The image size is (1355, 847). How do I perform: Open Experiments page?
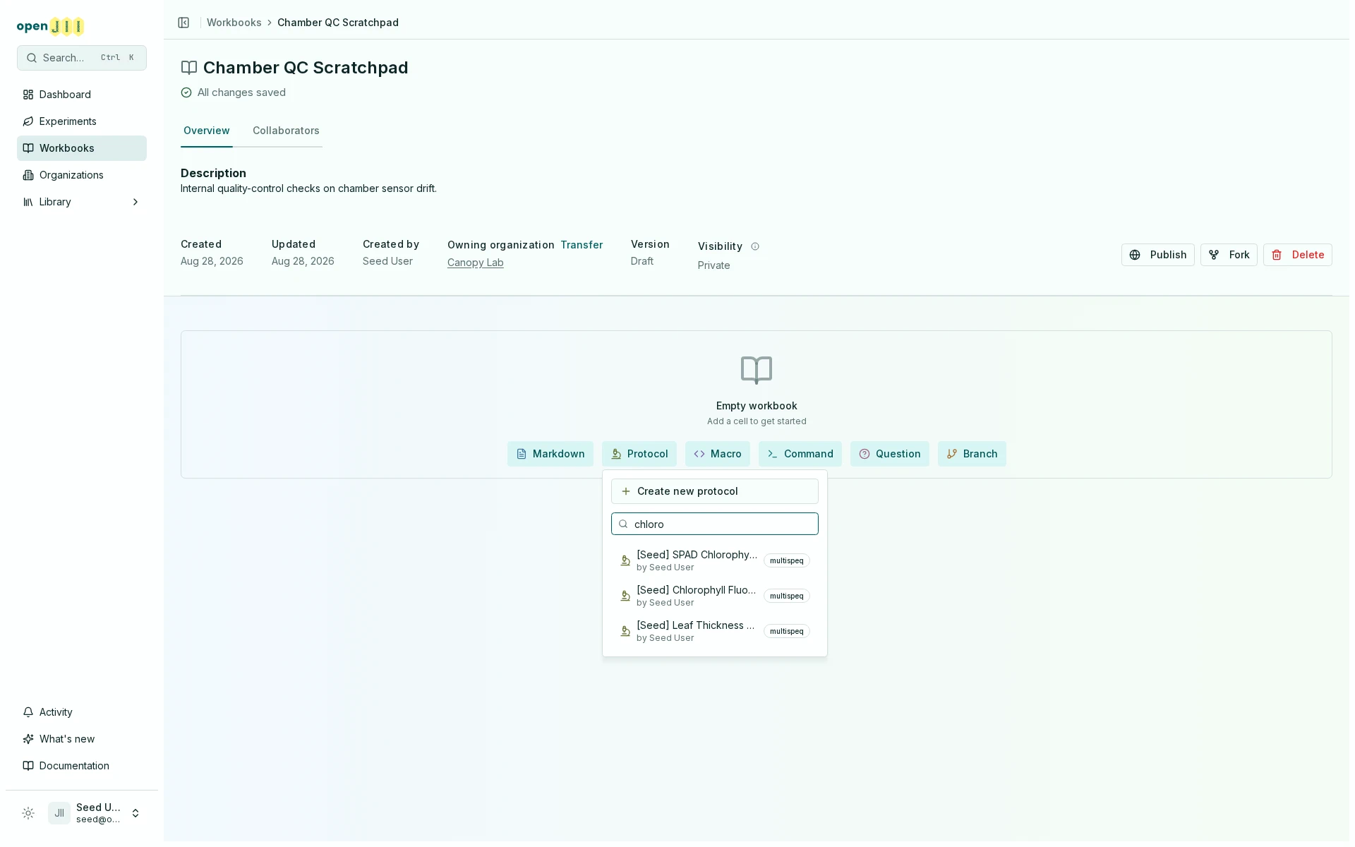coord(82,121)
